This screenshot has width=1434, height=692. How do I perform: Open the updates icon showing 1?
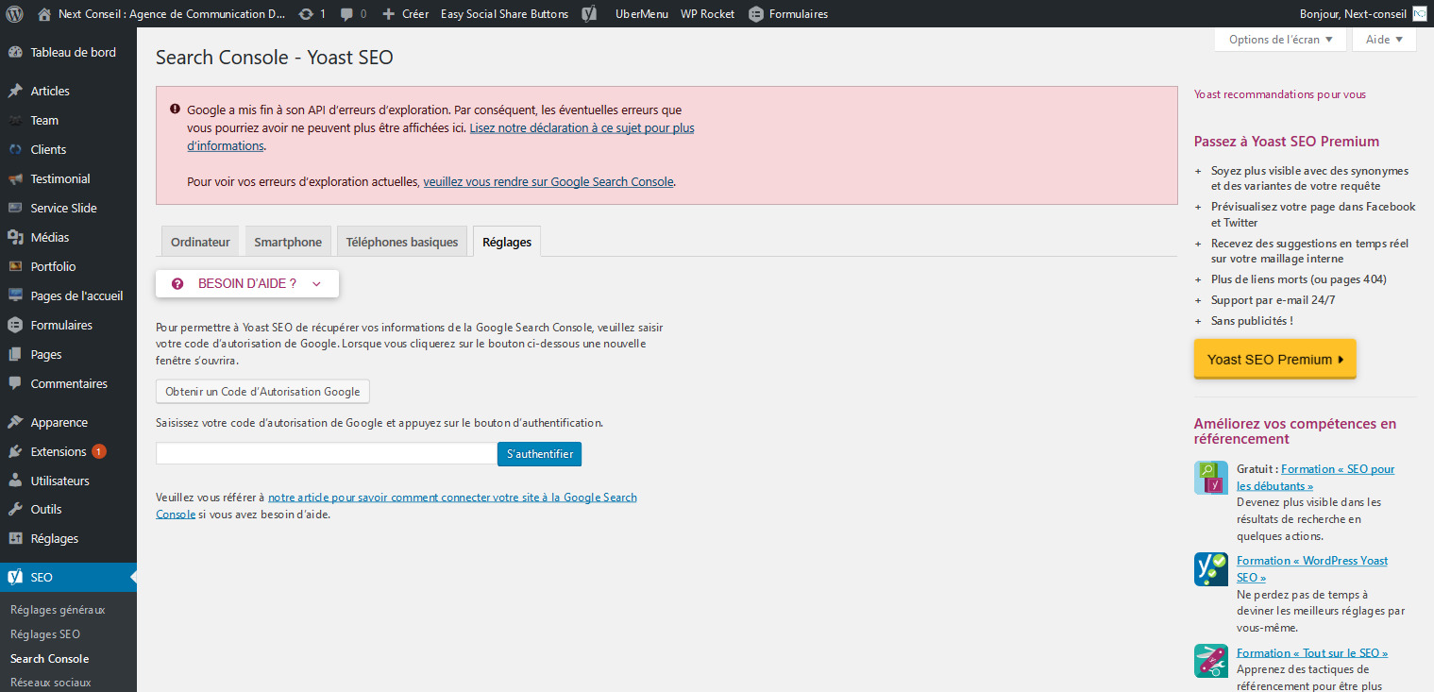pos(306,14)
